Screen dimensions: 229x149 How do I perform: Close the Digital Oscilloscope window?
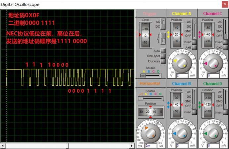coord(225,4)
